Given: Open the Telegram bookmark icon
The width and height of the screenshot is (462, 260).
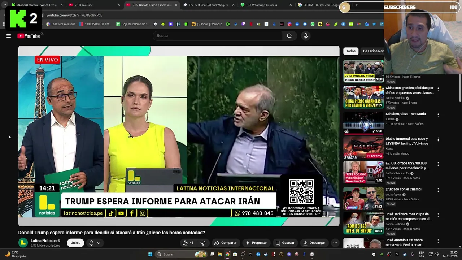Looking at the screenshot, I should (x=343, y=24).
